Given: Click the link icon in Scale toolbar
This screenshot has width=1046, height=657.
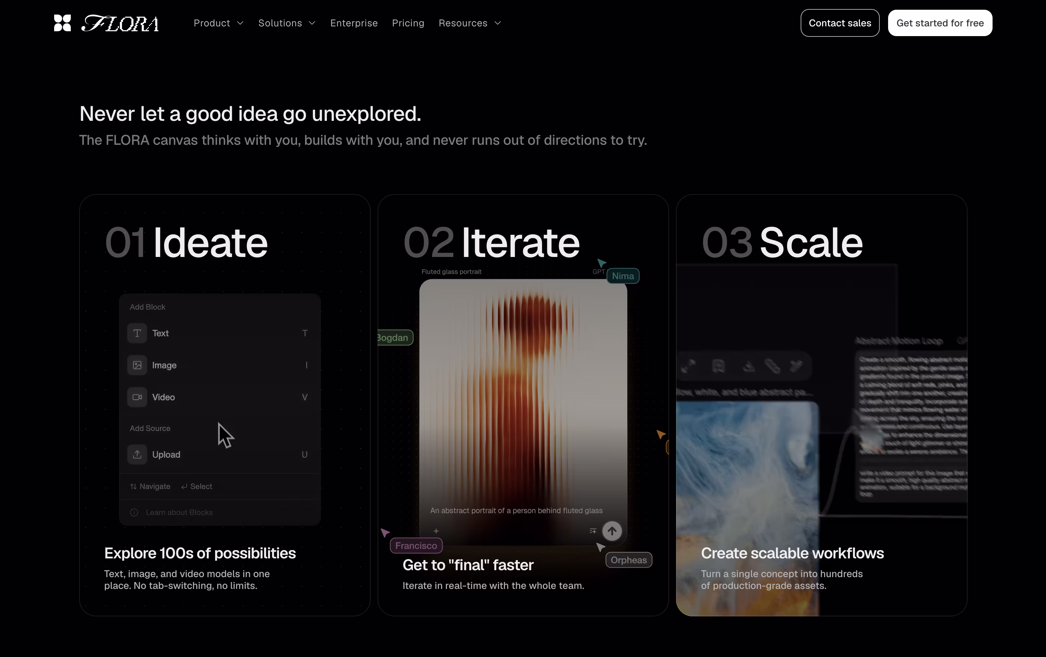Looking at the screenshot, I should click(x=773, y=366).
